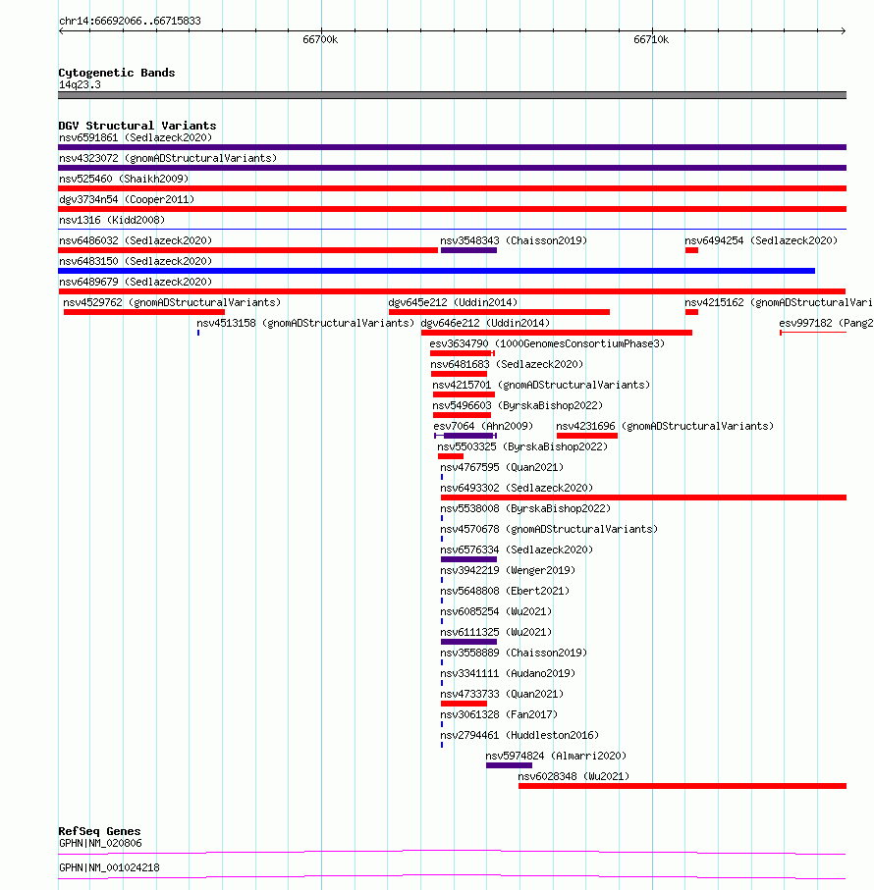Click the red bar under dgv646e212 (Uddin2014)

click(557, 333)
